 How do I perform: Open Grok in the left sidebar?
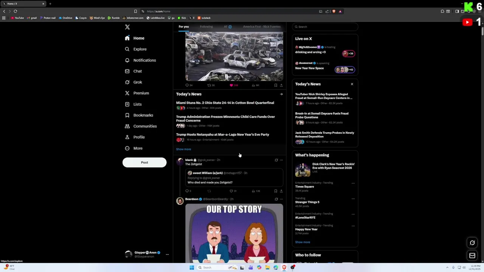click(x=133, y=82)
